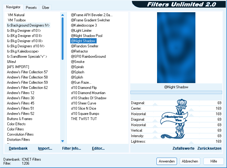Select the Color Effects category
Viewport: 227px width, 168px height.
click(x=16, y=124)
